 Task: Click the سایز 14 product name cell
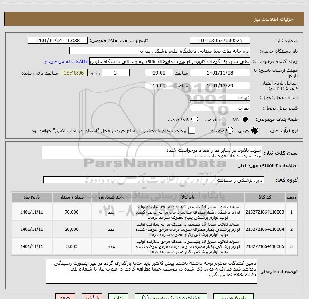pos(188,212)
